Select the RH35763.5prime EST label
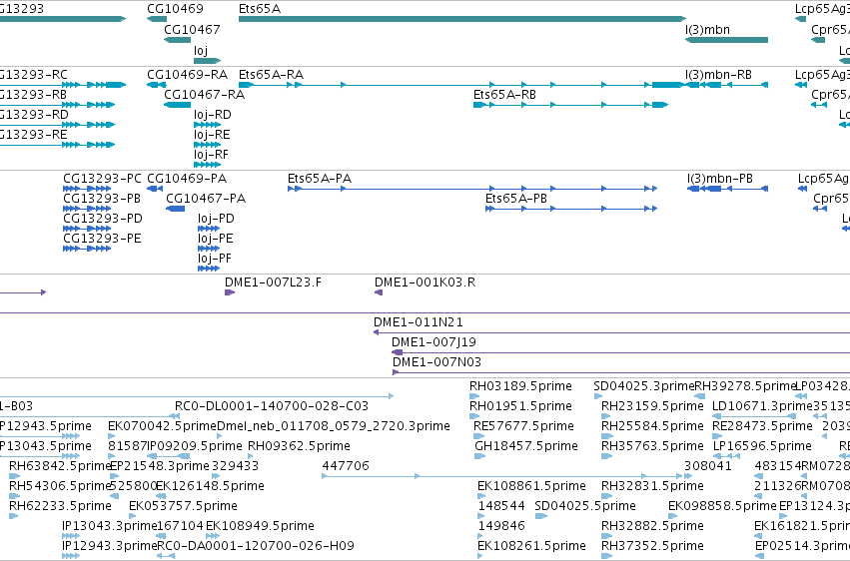This screenshot has height=561, width=850. pyautogui.click(x=652, y=446)
